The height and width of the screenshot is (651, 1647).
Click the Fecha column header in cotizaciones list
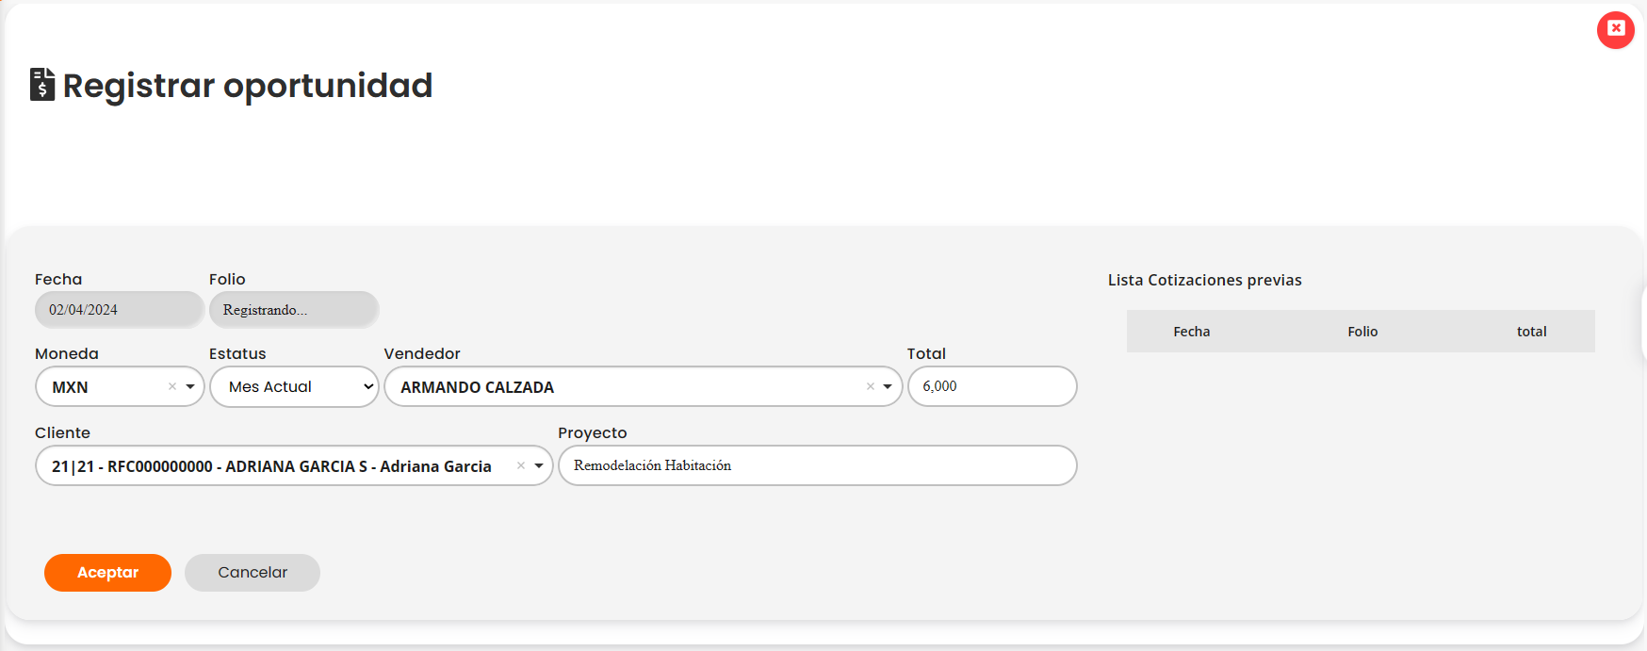(x=1191, y=332)
